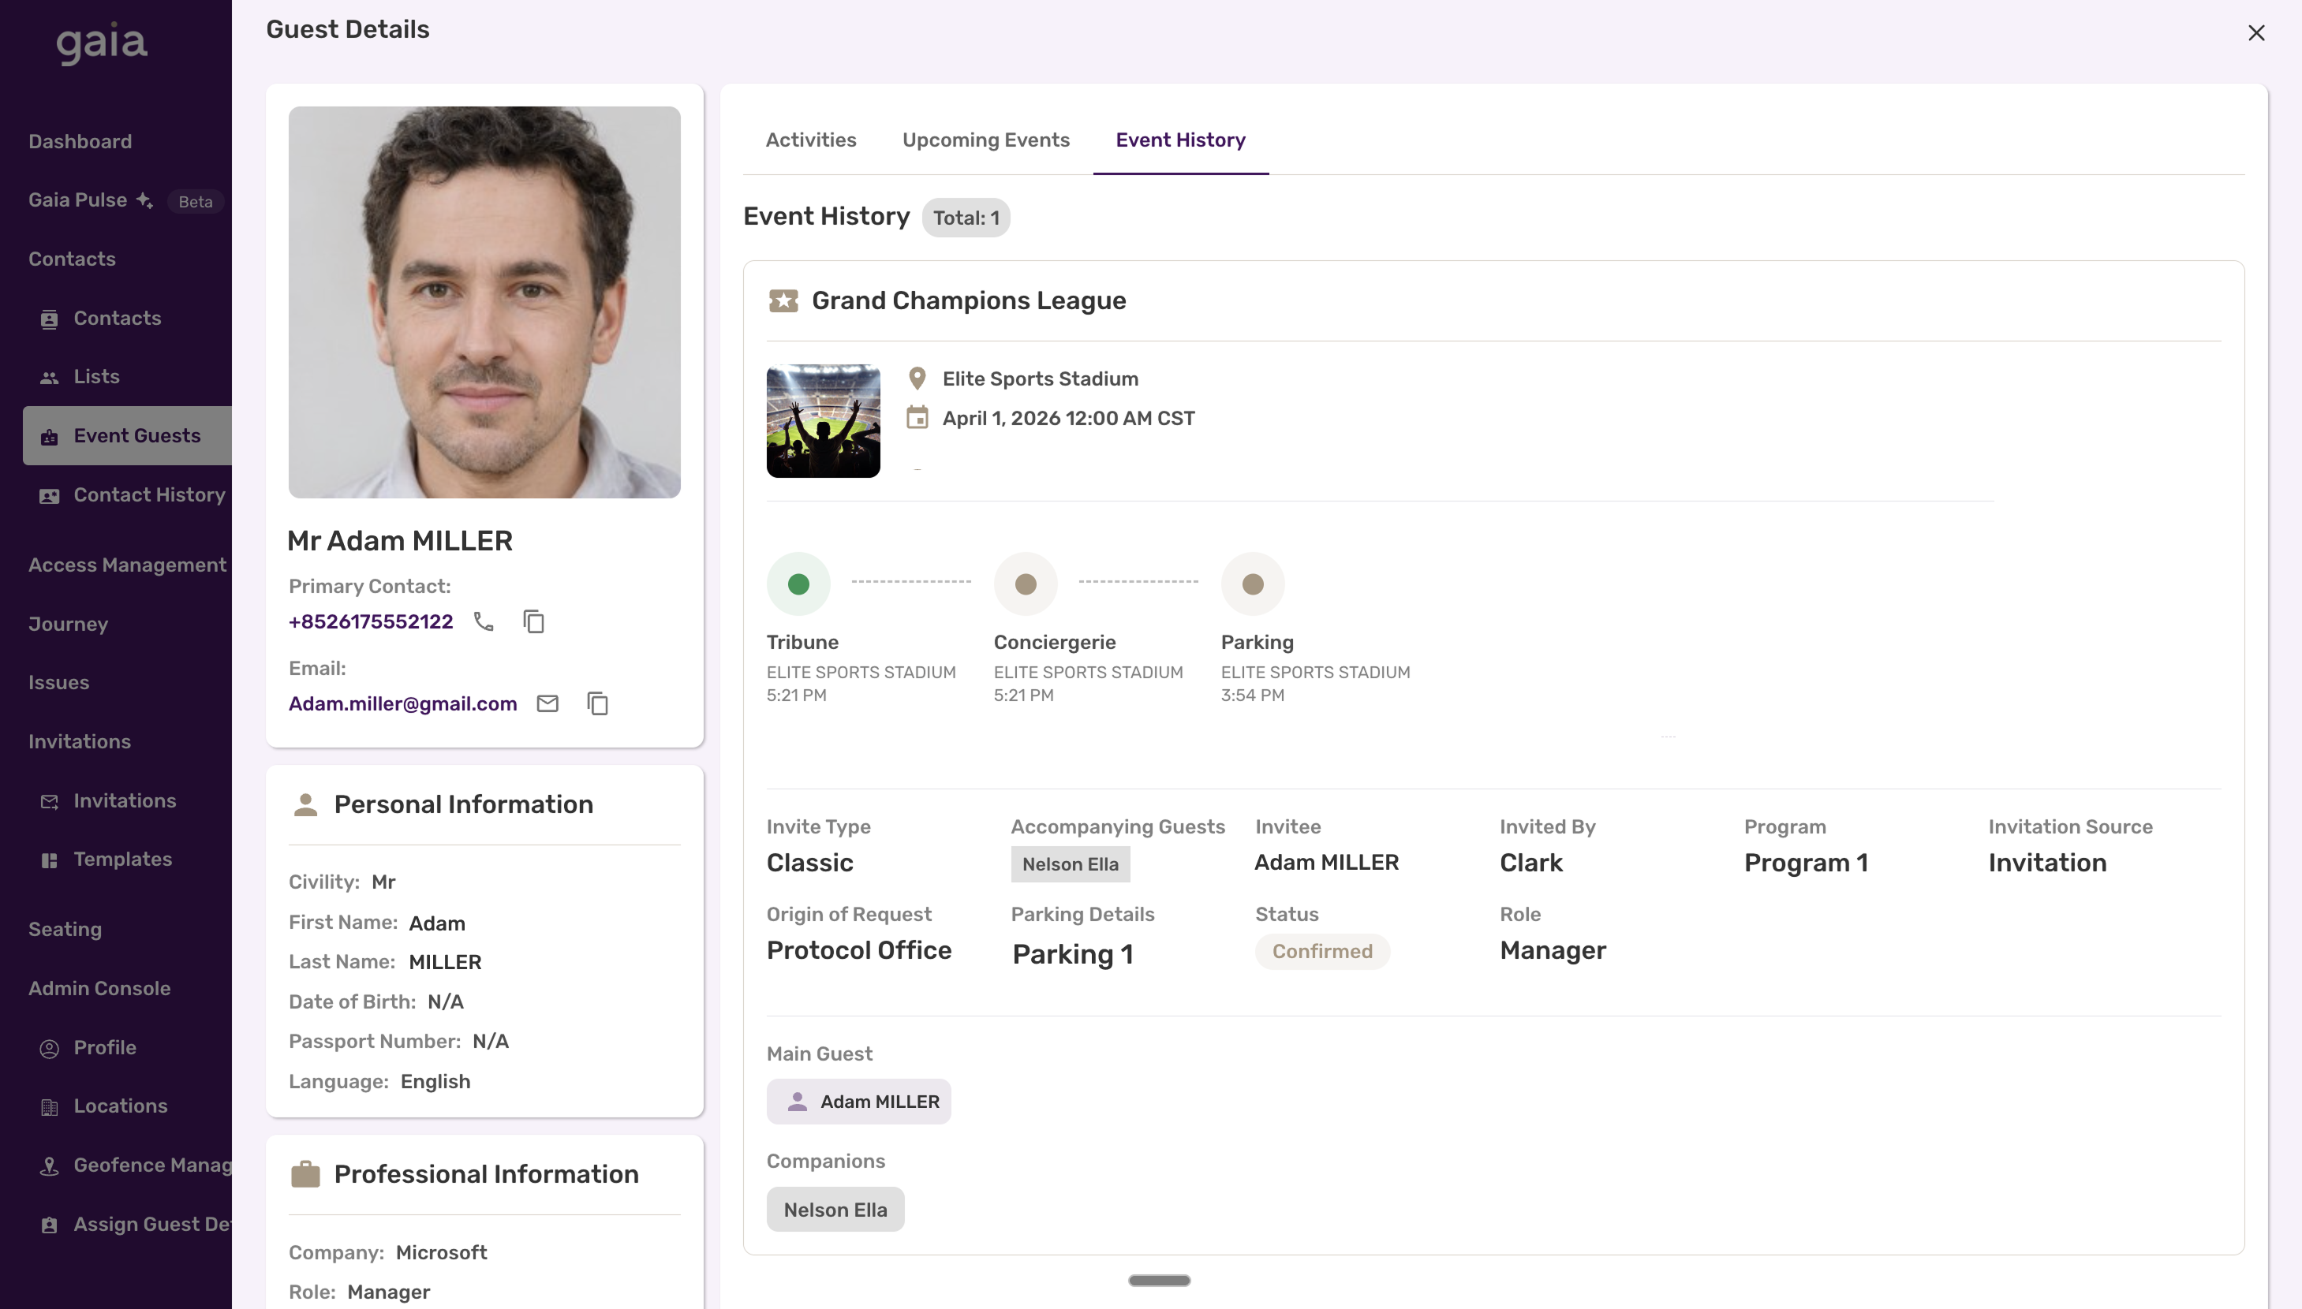Click the phone call icon beside the number
2302x1309 pixels.
point(484,621)
